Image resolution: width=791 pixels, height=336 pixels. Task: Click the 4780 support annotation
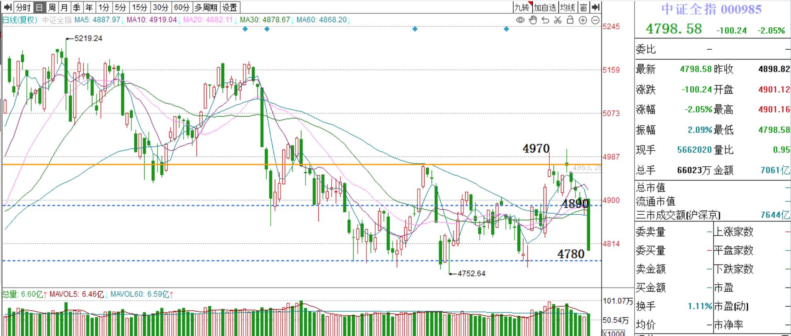[x=571, y=254]
